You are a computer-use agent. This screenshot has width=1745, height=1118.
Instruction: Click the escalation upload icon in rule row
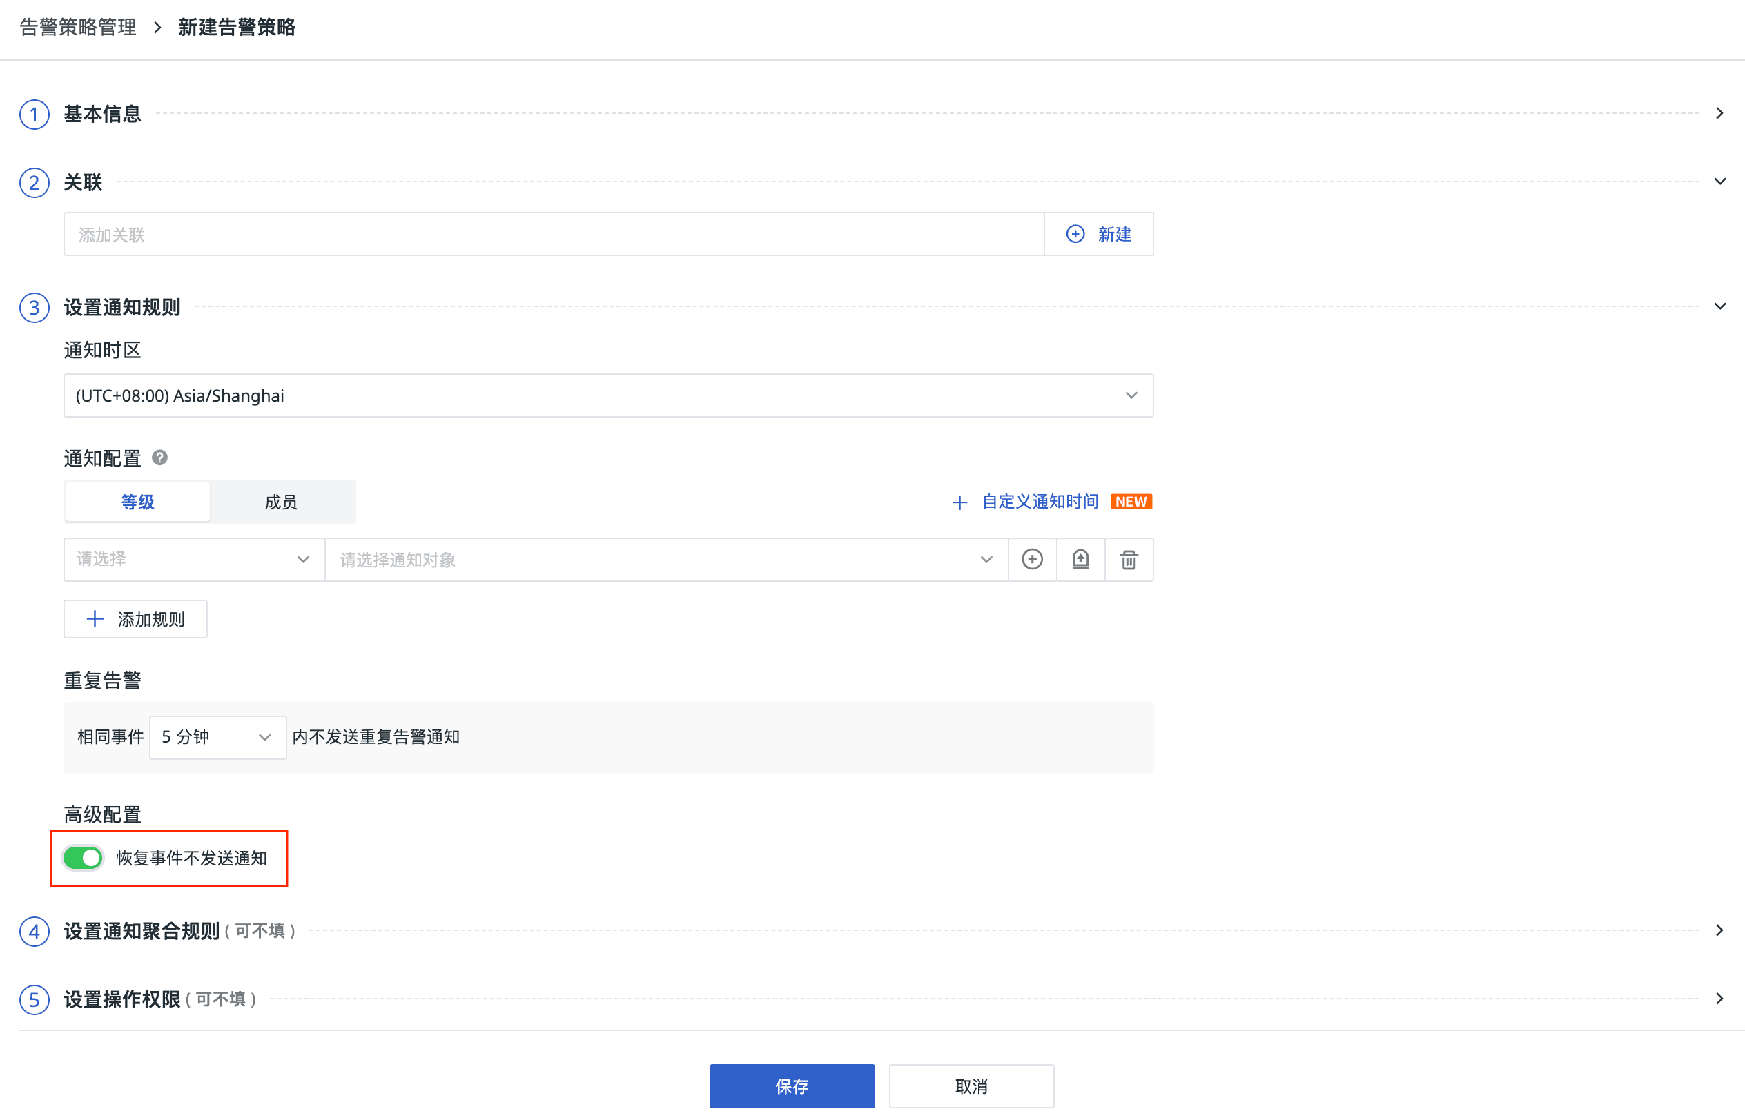[1080, 559]
